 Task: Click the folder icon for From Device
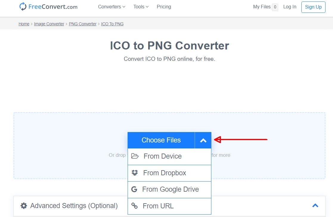click(x=135, y=156)
